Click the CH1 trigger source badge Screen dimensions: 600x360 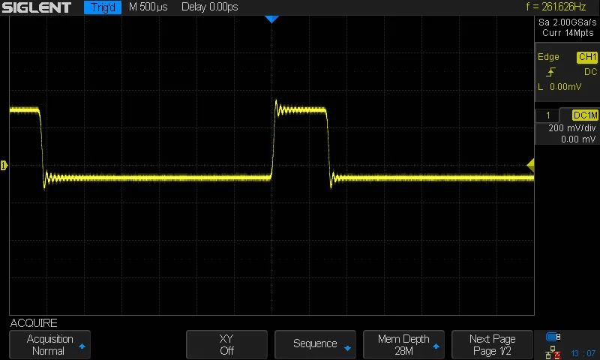click(587, 57)
